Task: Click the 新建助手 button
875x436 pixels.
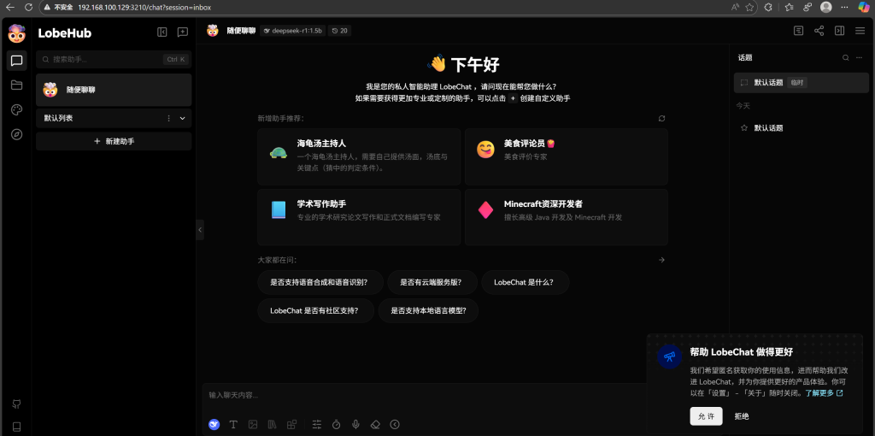Action: click(114, 141)
